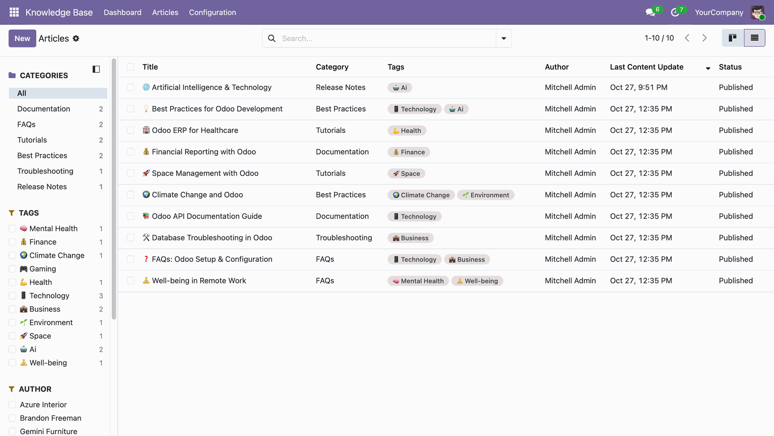The height and width of the screenshot is (436, 774).
Task: Switch to list view
Action: [754, 38]
